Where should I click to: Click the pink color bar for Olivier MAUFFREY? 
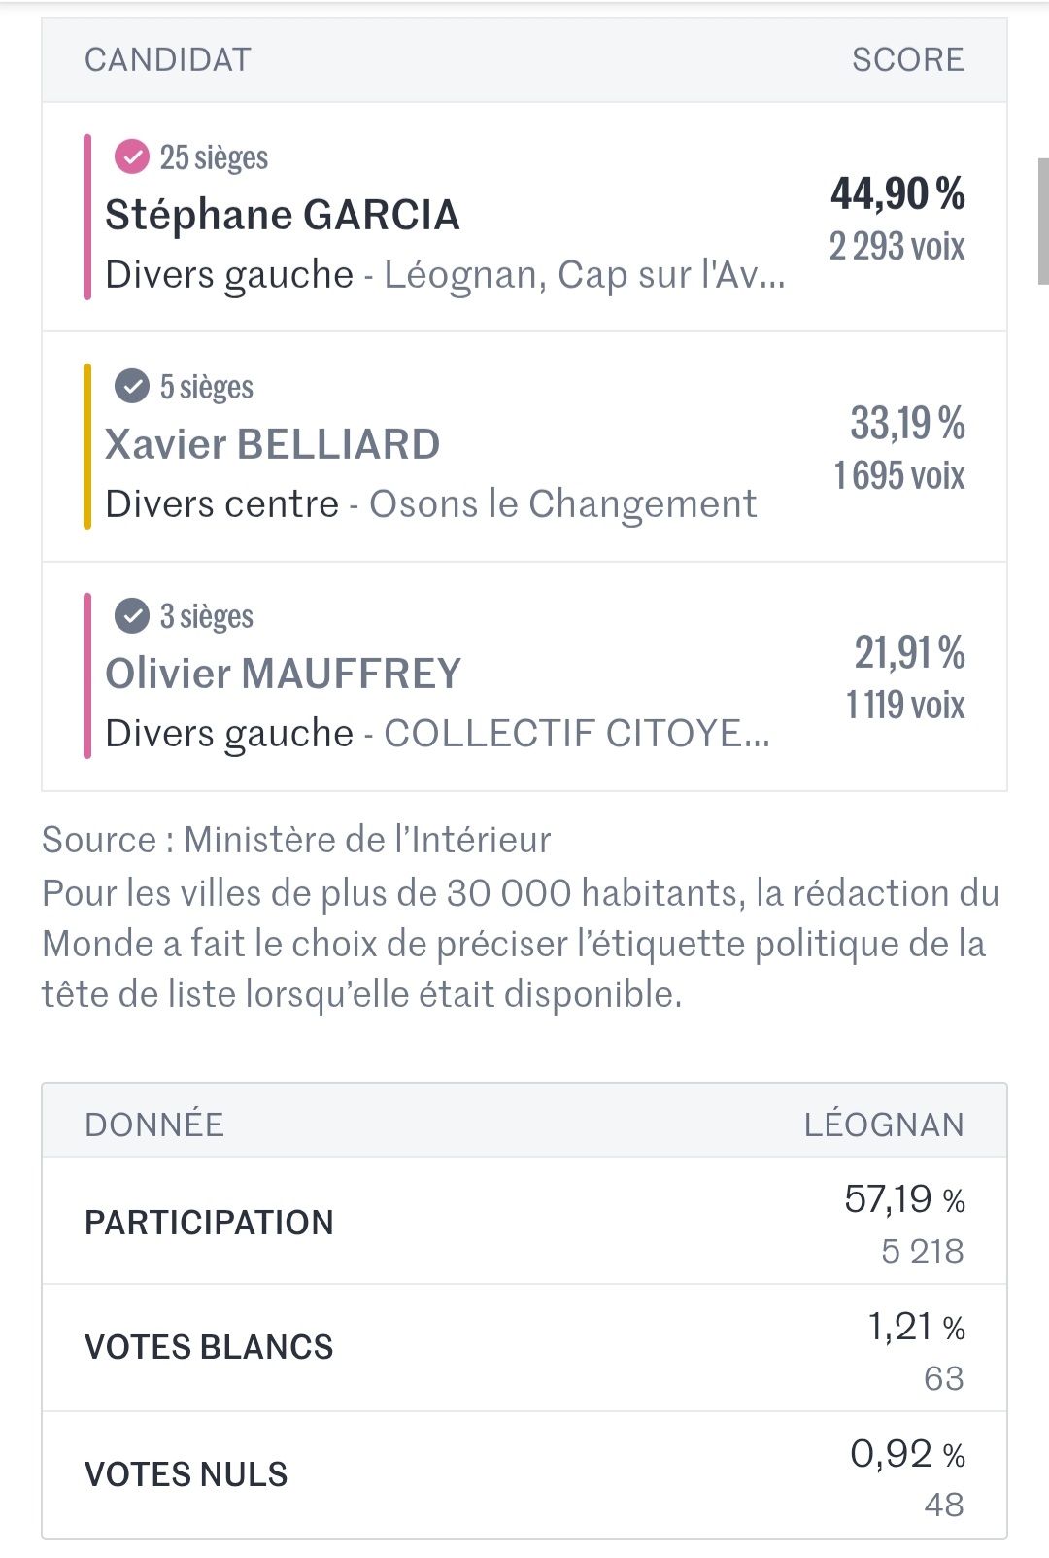87,675
